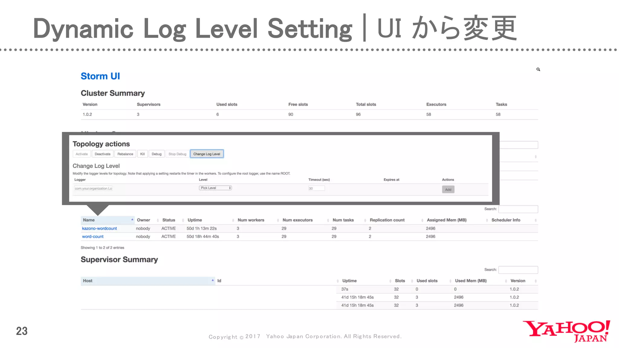
Task: Select the Free slots value 90
Action: point(291,114)
